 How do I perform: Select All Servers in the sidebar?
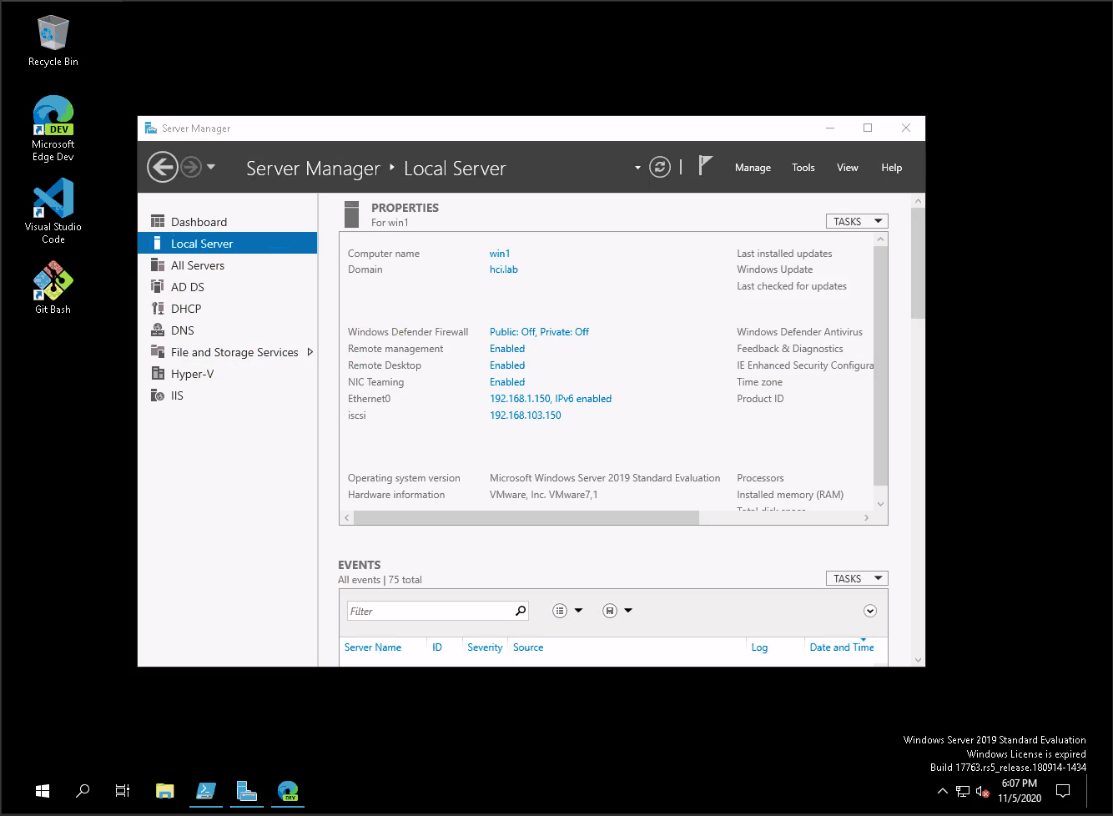(227, 265)
